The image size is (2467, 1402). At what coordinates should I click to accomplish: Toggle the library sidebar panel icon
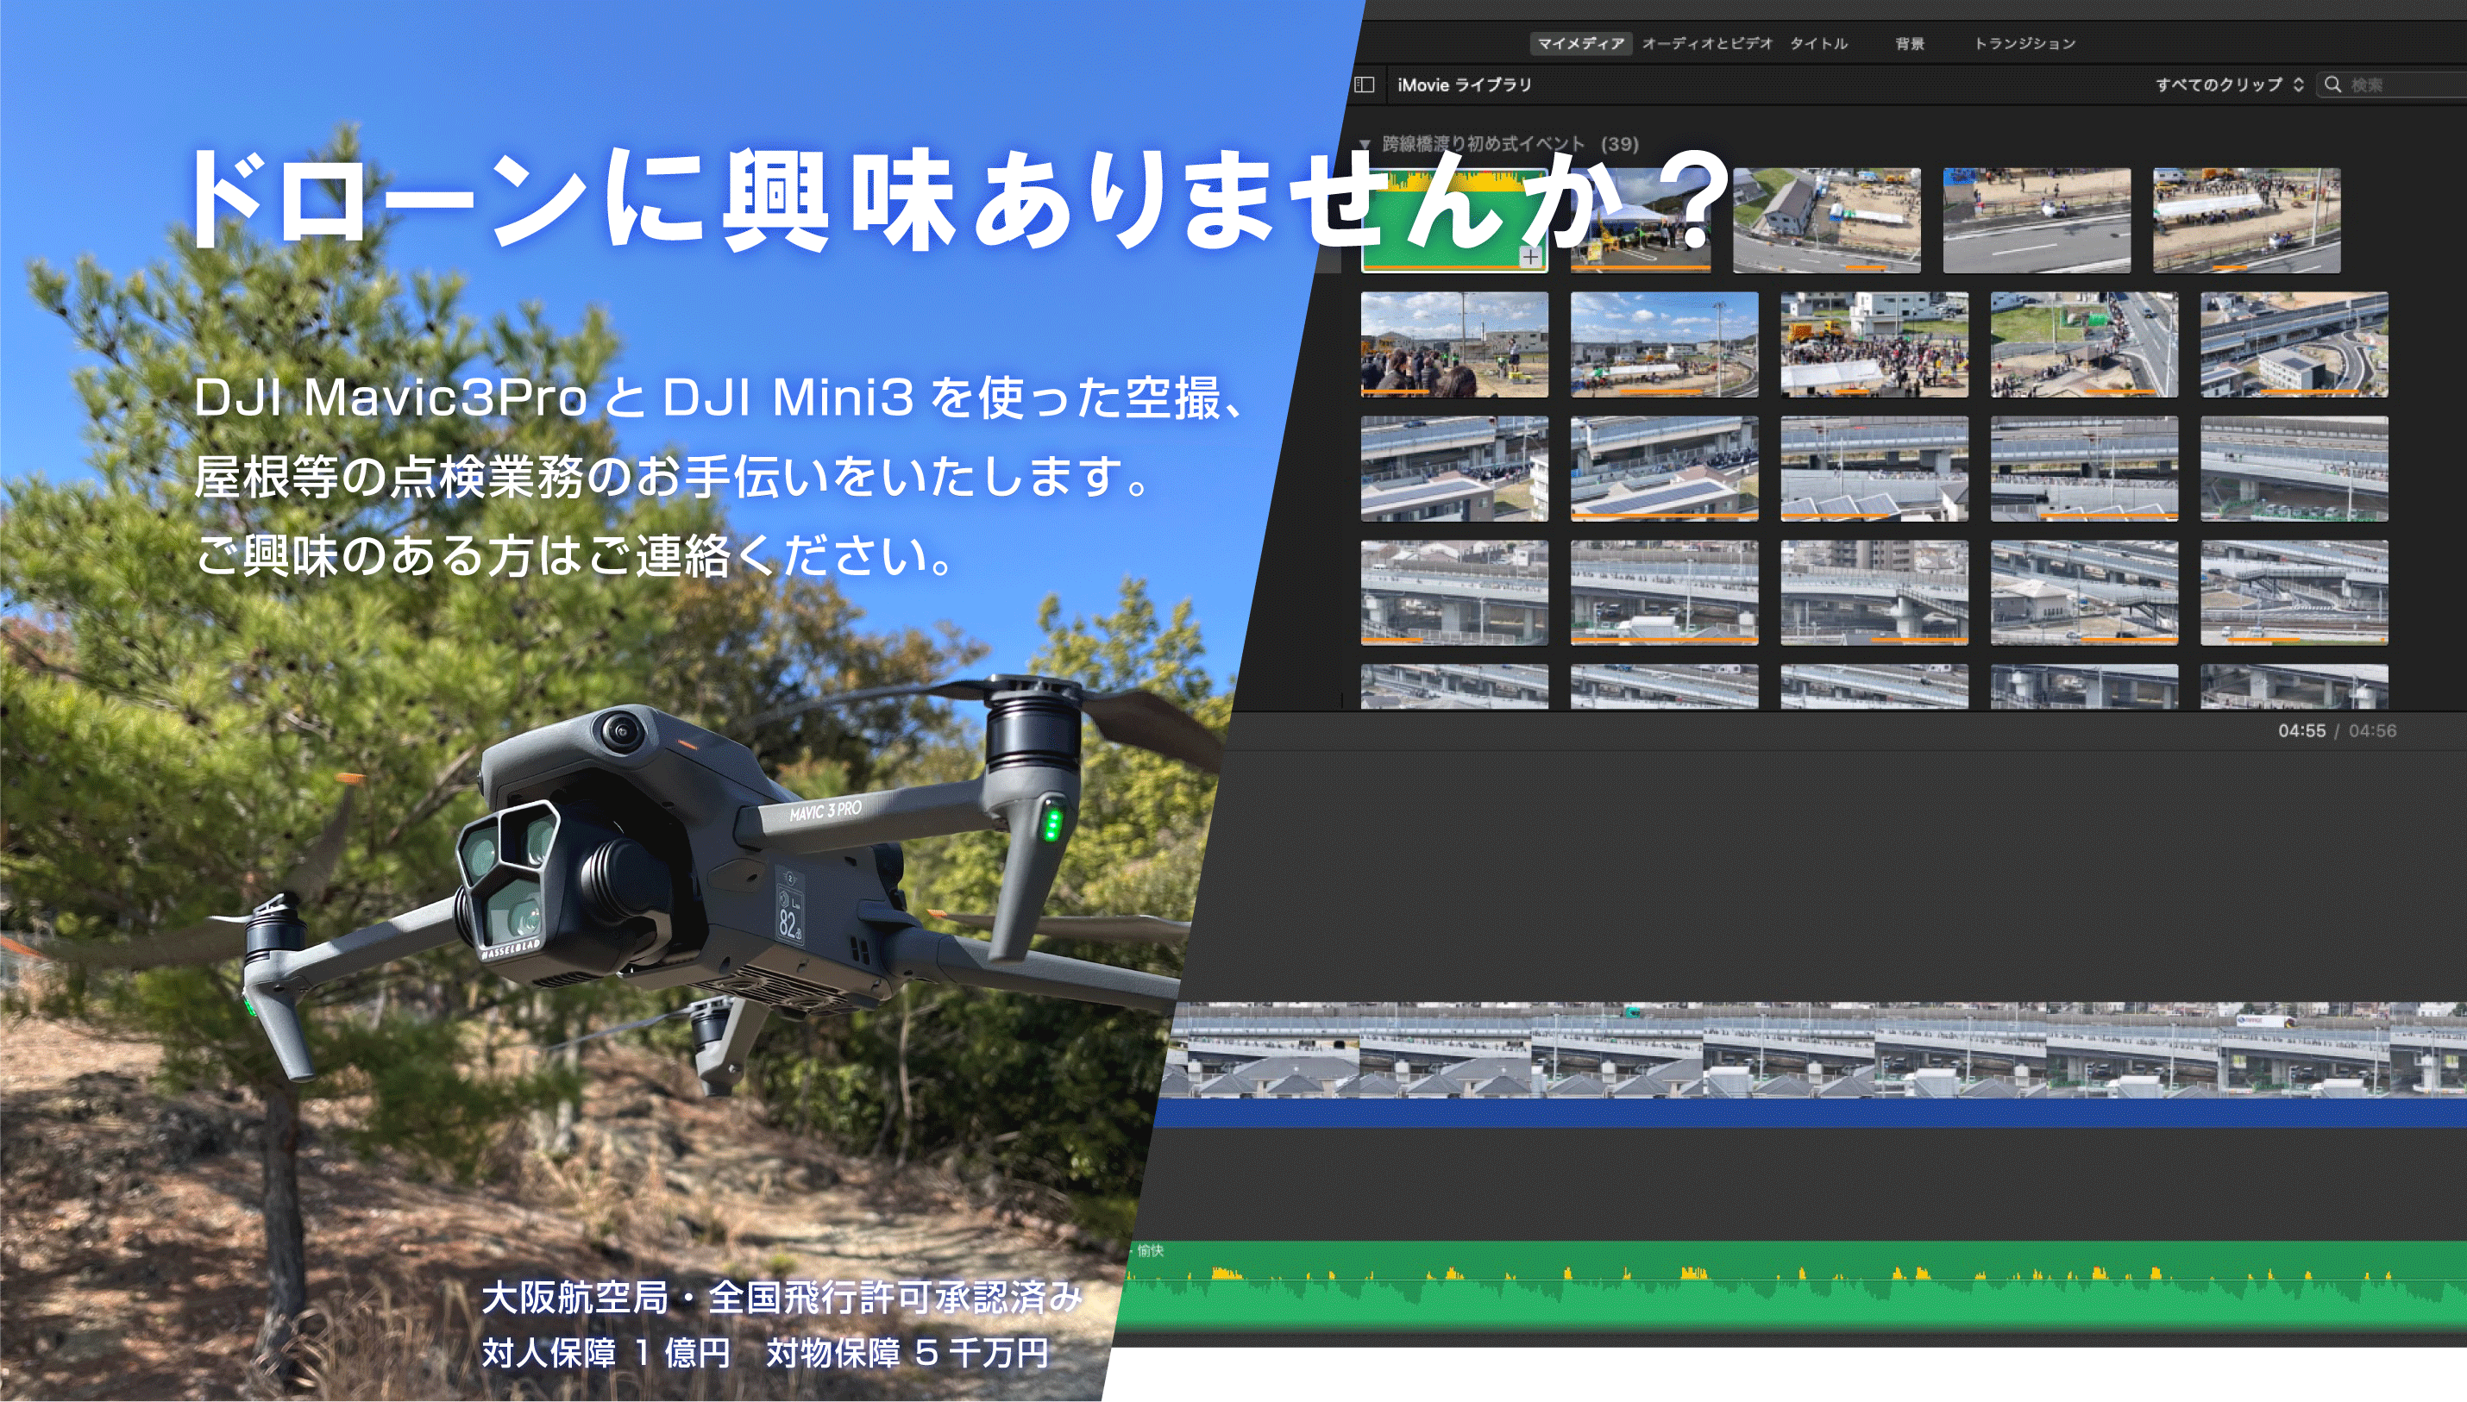1364,84
